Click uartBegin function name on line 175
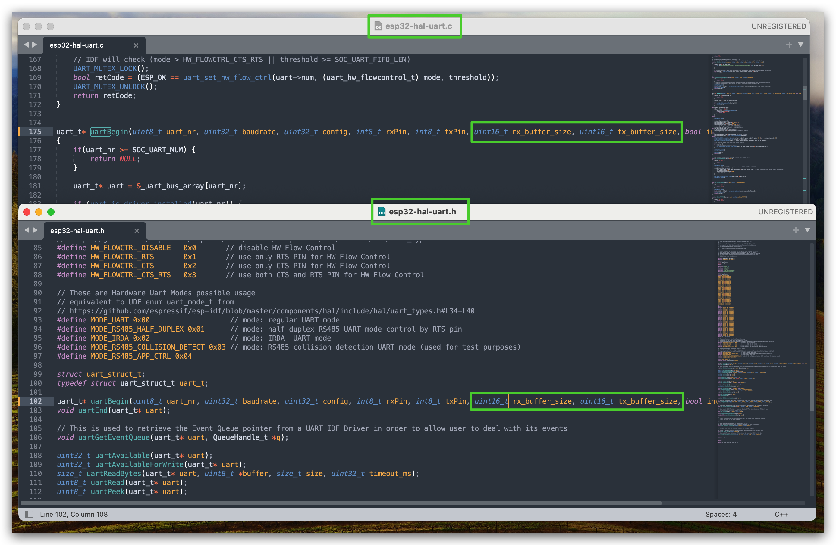Screen dimensions: 836x545 point(109,132)
